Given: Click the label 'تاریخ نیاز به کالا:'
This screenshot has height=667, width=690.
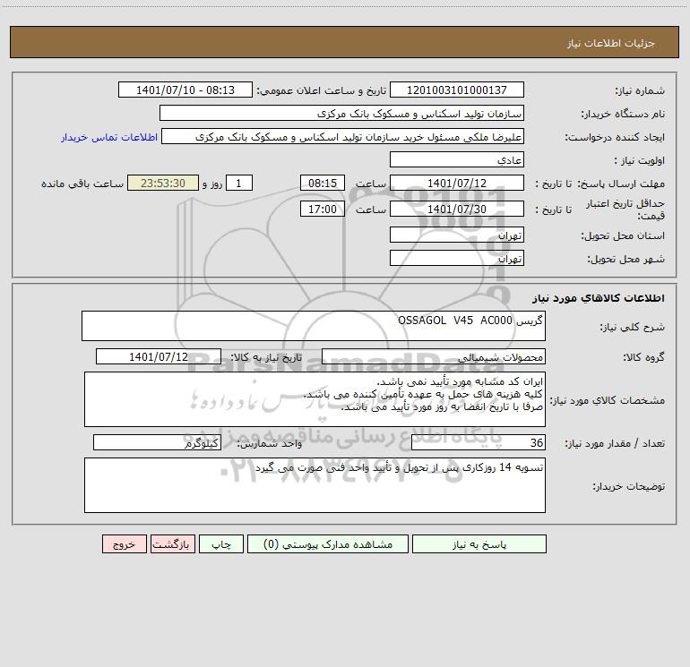Looking at the screenshot, I should click(x=267, y=358).
